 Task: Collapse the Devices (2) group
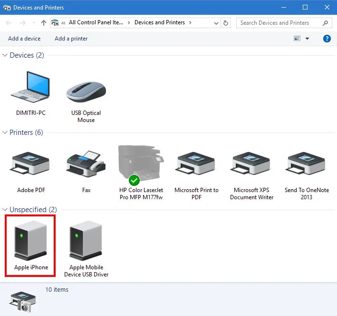(5, 55)
